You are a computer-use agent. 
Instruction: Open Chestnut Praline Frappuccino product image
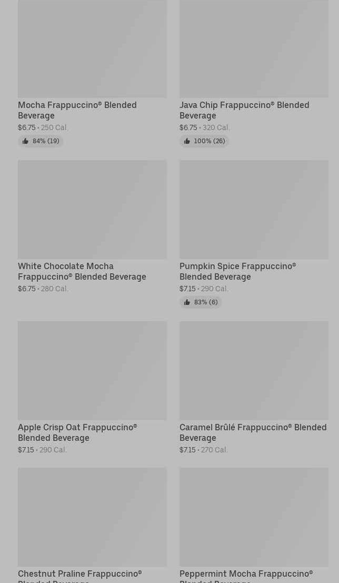[x=92, y=517]
